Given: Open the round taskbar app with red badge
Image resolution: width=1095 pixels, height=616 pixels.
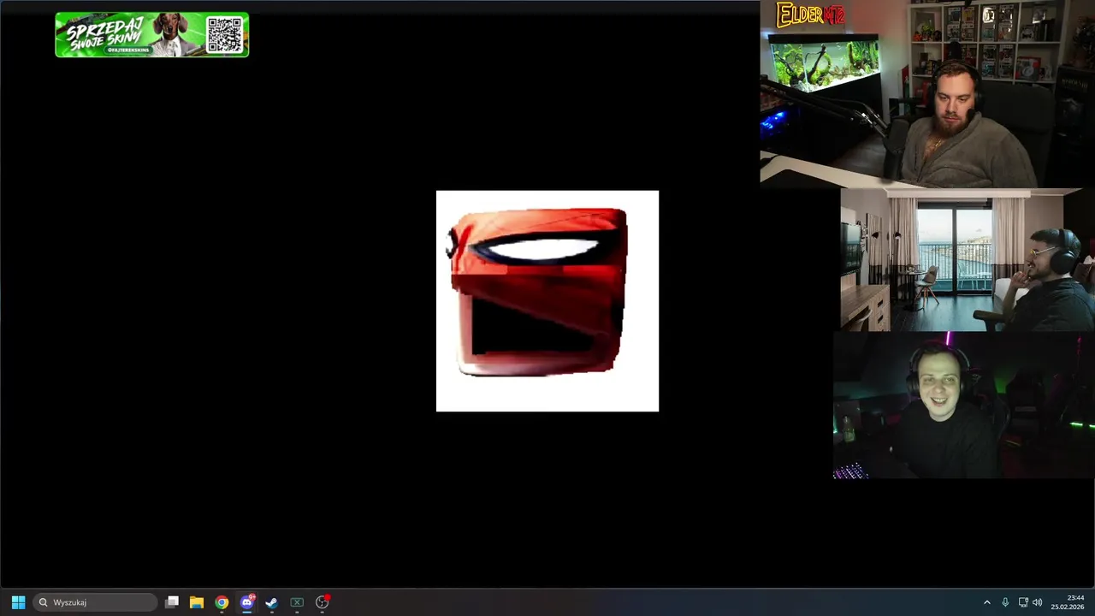Looking at the screenshot, I should click(323, 602).
